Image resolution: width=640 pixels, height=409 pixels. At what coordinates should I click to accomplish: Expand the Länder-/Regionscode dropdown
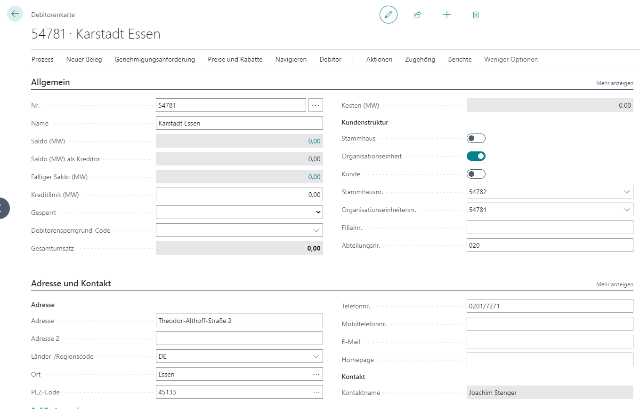click(316, 357)
